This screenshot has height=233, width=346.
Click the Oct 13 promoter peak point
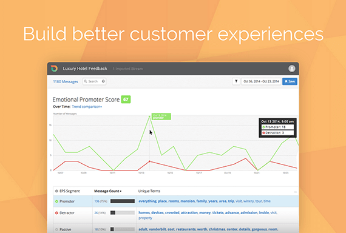pyautogui.click(x=149, y=116)
